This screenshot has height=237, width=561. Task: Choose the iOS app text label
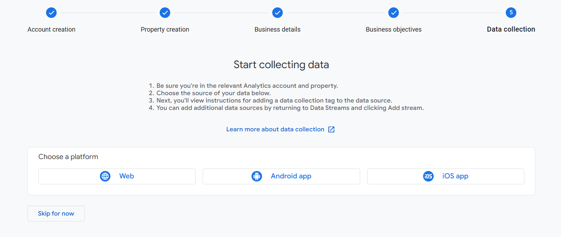click(x=455, y=176)
